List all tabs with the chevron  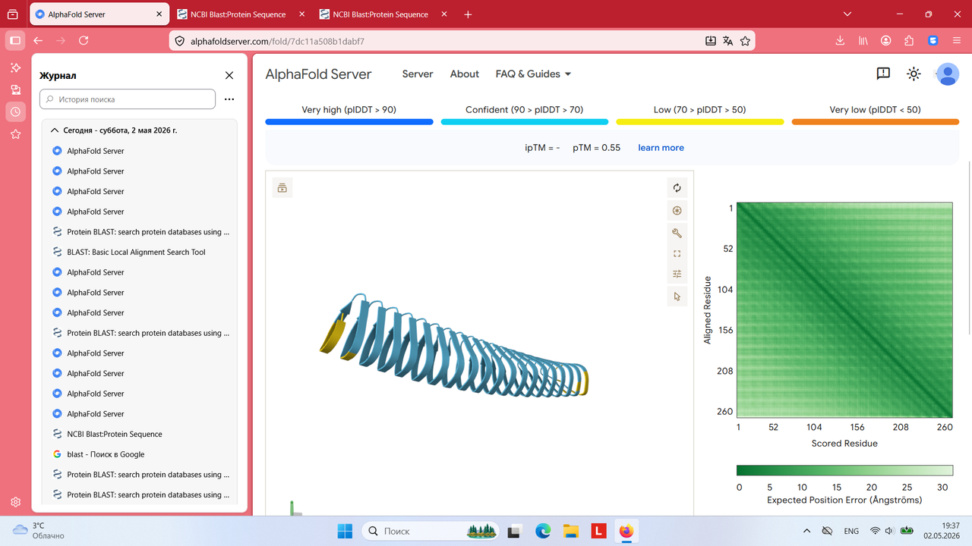(x=848, y=14)
